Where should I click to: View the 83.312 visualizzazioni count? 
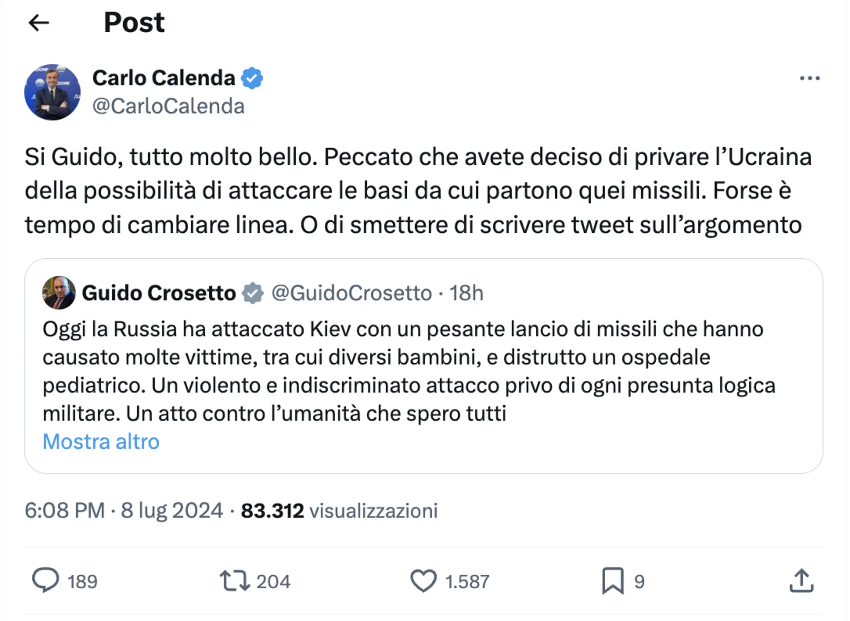click(340, 511)
